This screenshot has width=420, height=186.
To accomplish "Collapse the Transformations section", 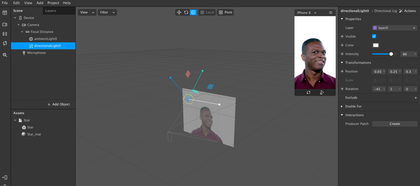I will tap(342, 63).
